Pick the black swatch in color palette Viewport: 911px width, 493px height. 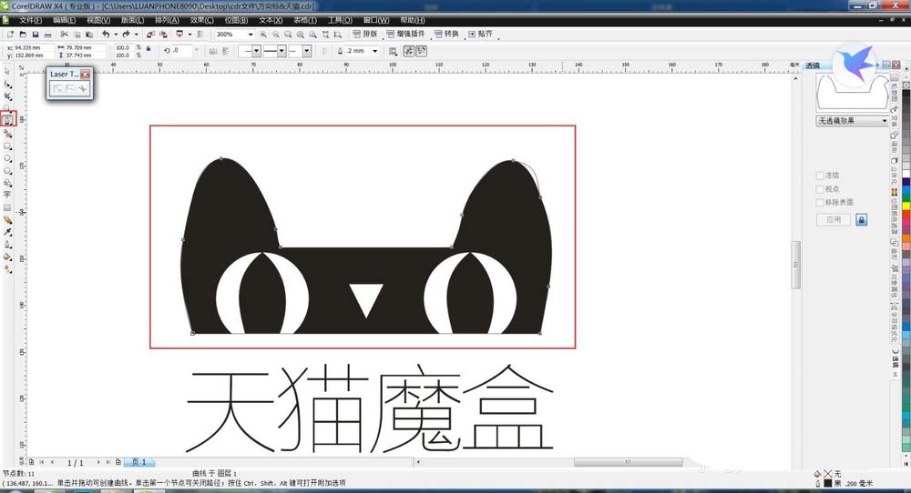click(x=906, y=94)
